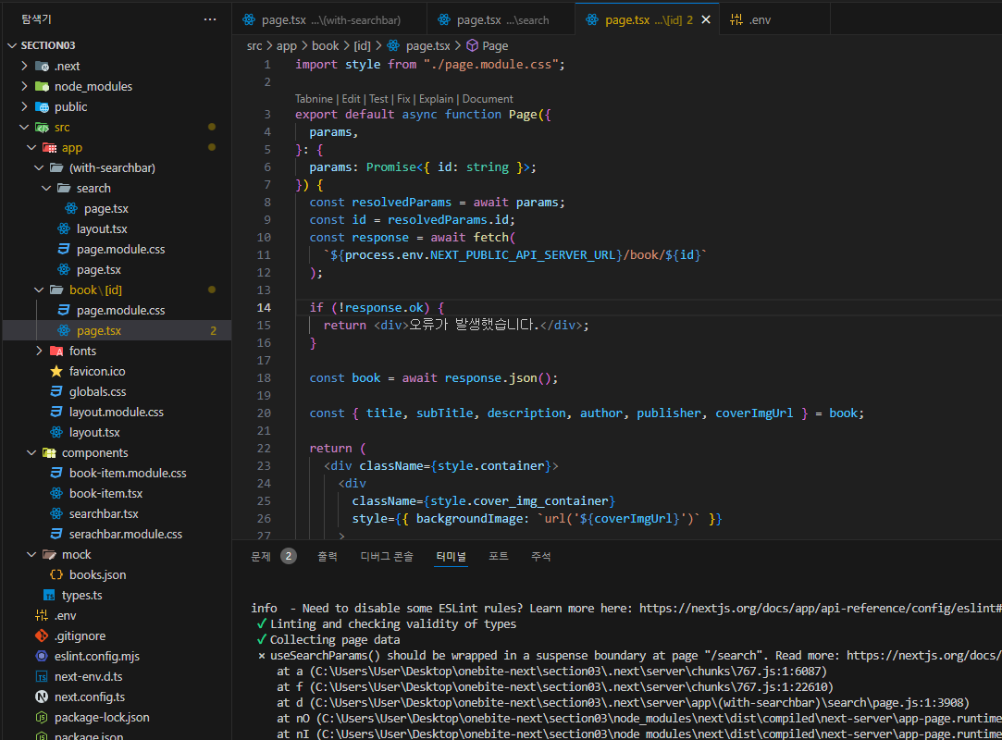Click the 'Linting and checking validity of types' terminal line

point(393,623)
